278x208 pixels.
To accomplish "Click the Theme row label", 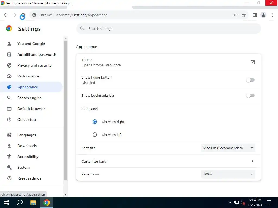I will [x=87, y=60].
